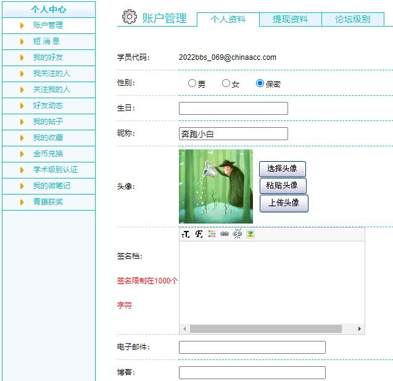The image size is (393, 381).
Task: Open the text color palette icon
Action: pos(212,234)
